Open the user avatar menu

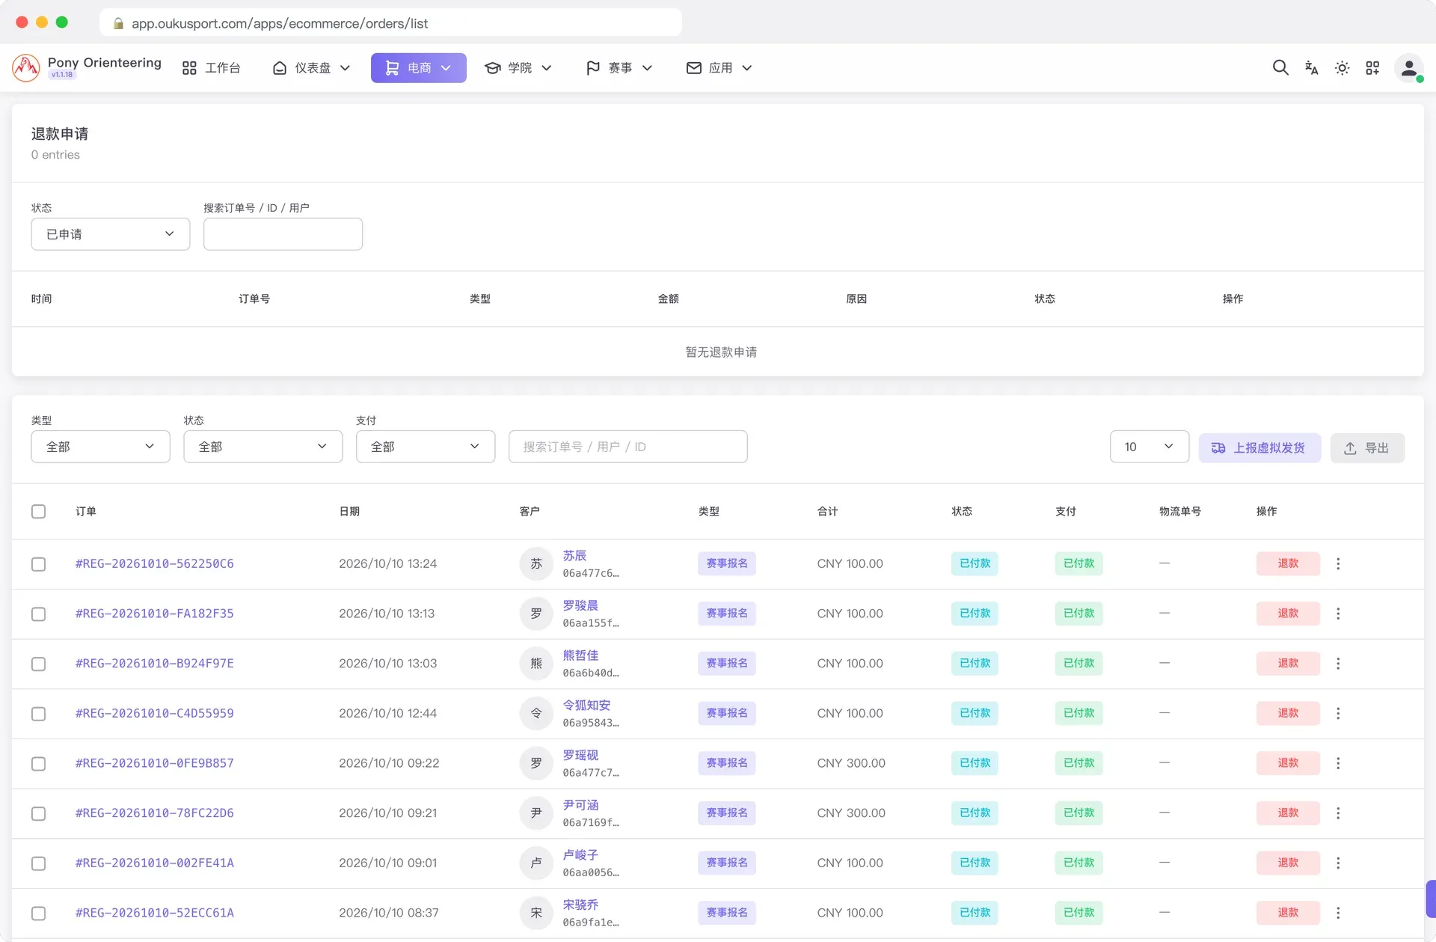coord(1408,68)
